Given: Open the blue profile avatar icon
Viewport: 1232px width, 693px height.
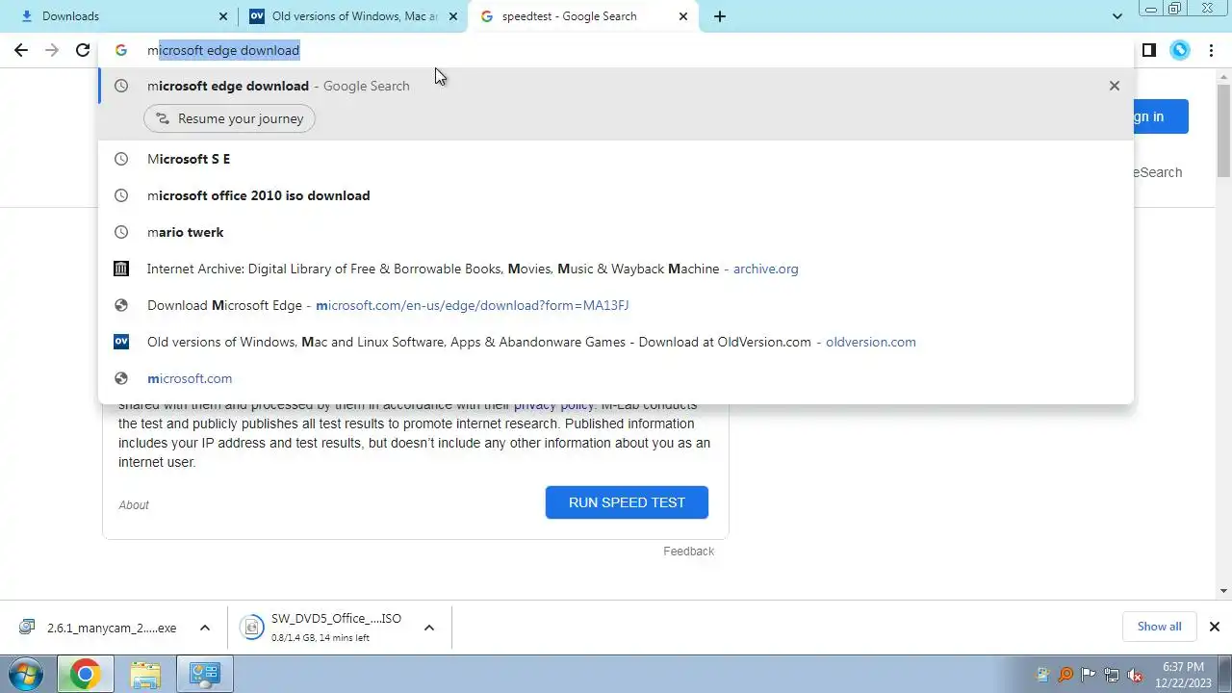Looking at the screenshot, I should pos(1180,50).
